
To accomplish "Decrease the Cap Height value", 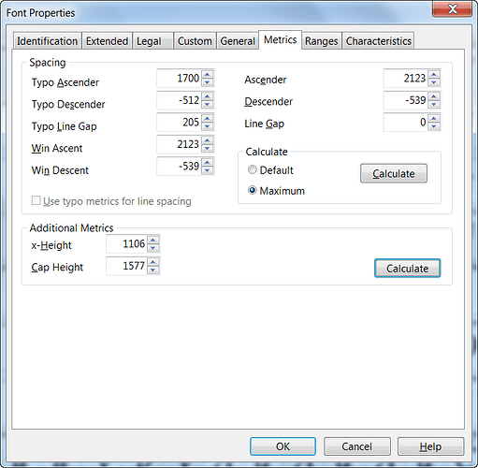I will click(x=153, y=270).
